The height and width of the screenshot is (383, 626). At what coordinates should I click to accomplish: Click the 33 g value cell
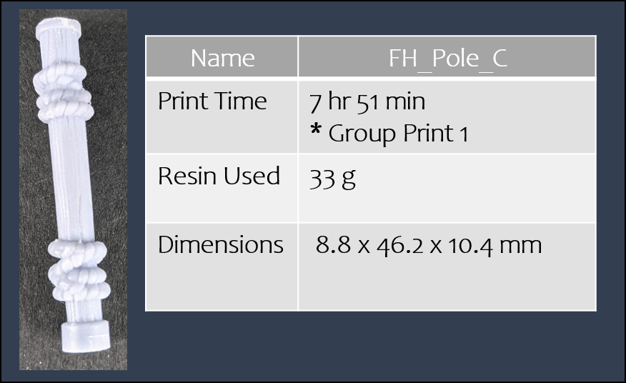click(447, 188)
